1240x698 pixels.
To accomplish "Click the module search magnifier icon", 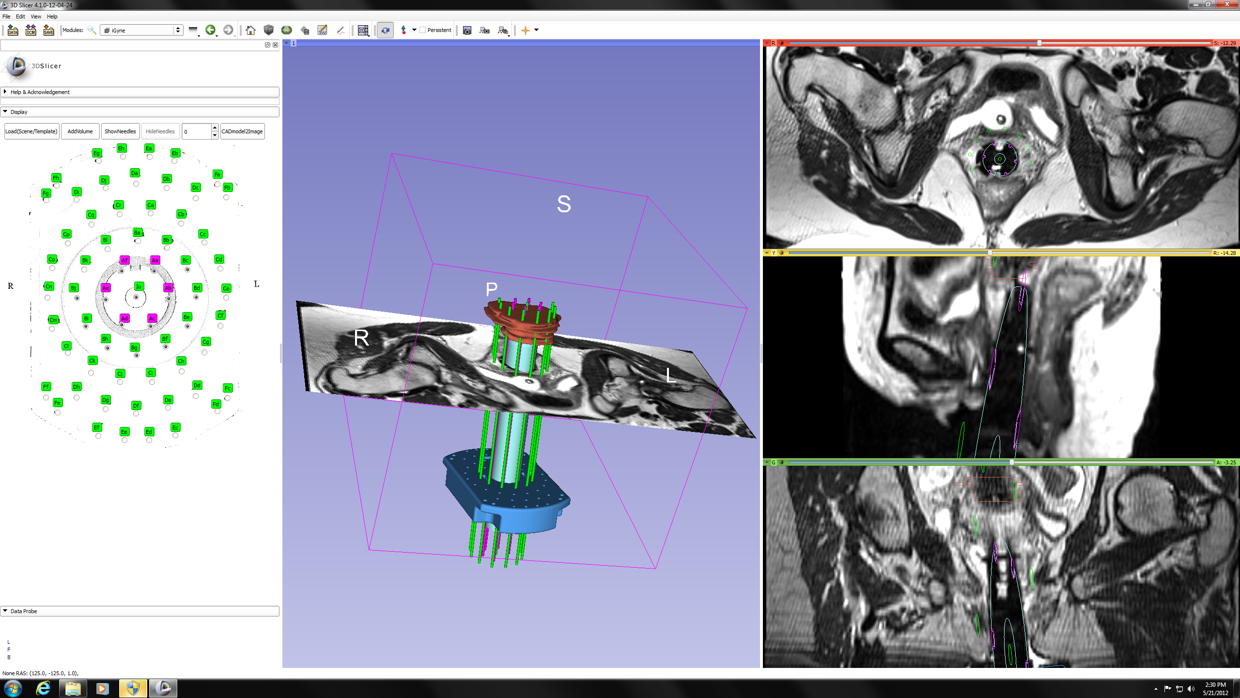I will (92, 30).
